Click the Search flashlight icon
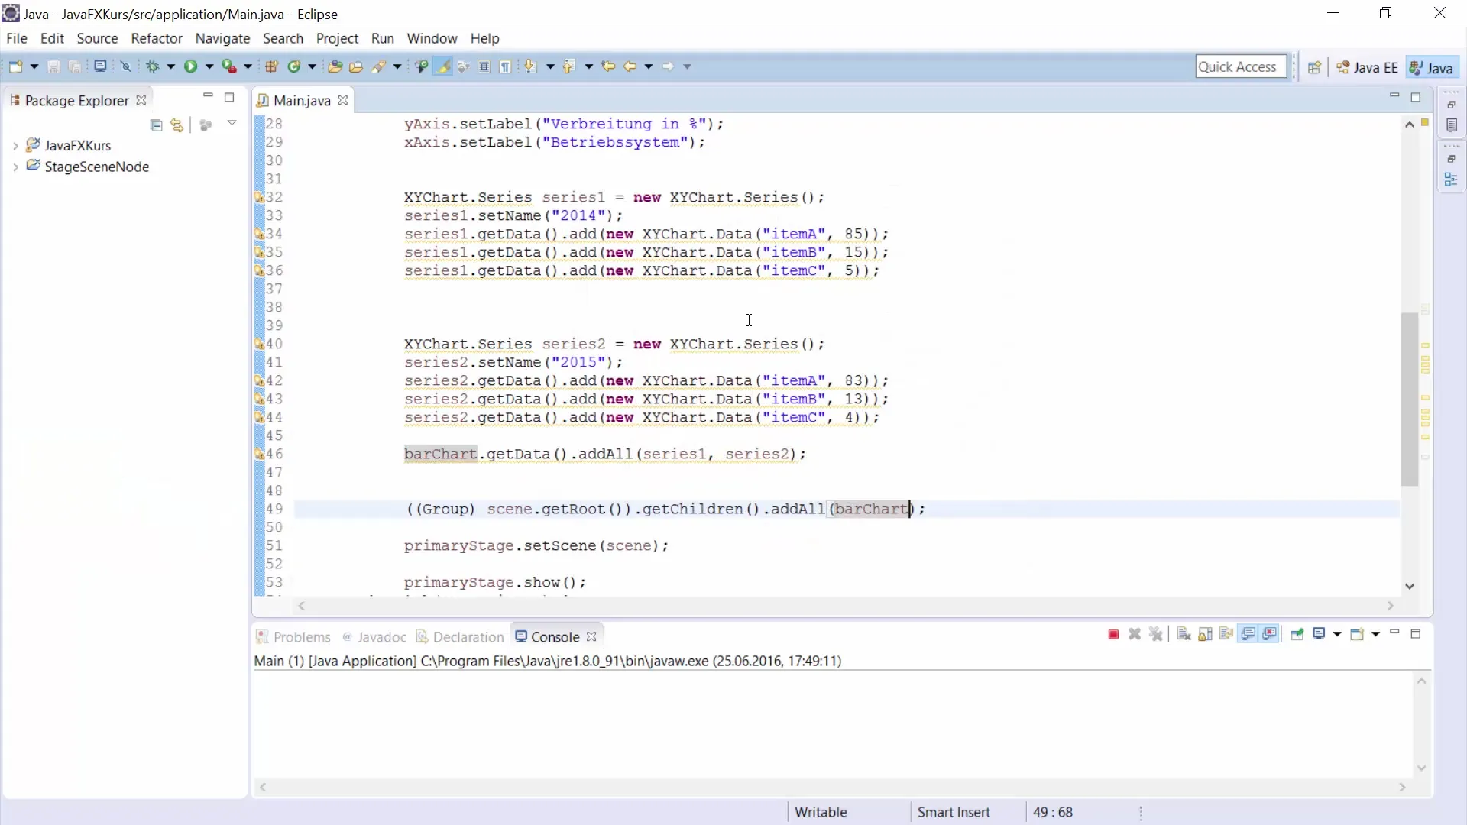The height and width of the screenshot is (825, 1467). pyautogui.click(x=378, y=66)
